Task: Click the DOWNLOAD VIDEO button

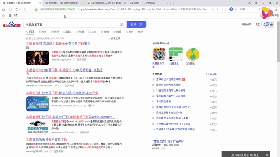Action: click(x=245, y=155)
